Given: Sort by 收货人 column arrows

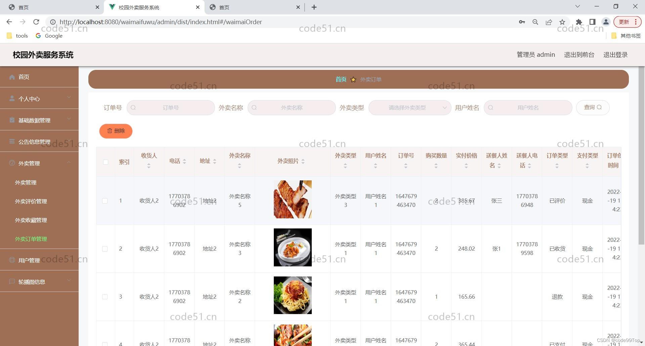Looking at the screenshot, I should (x=149, y=166).
